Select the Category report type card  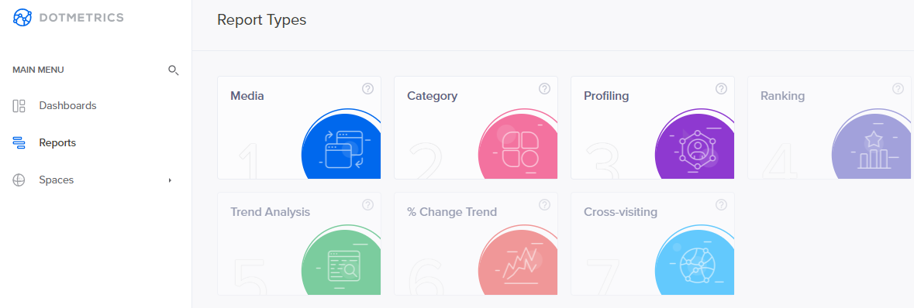click(476, 128)
